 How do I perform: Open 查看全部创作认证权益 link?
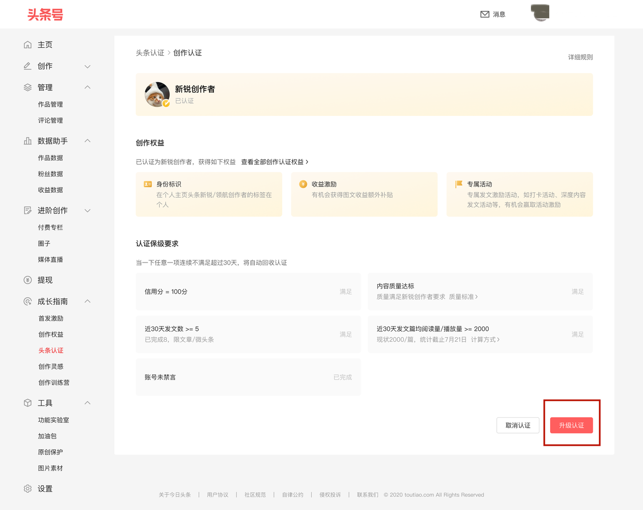click(274, 162)
